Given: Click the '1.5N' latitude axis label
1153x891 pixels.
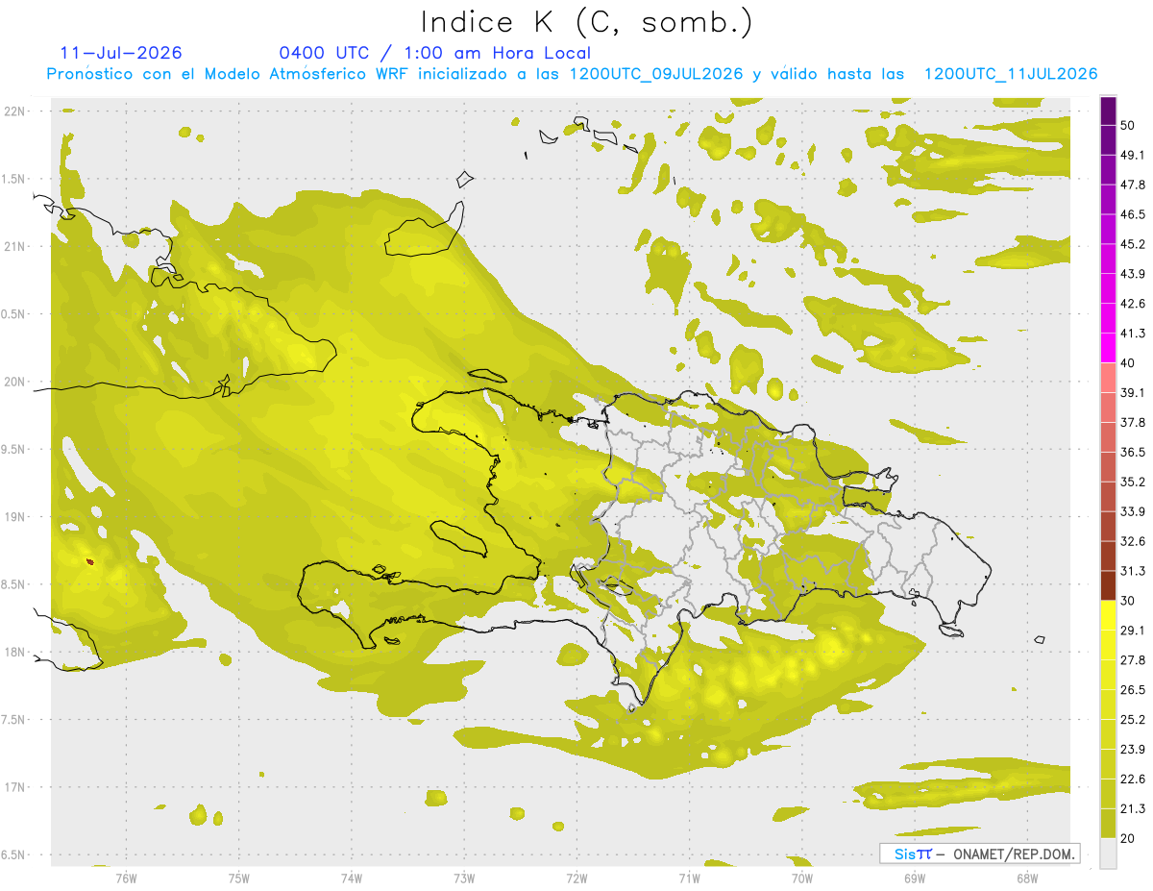Looking at the screenshot, I should click(x=14, y=179).
